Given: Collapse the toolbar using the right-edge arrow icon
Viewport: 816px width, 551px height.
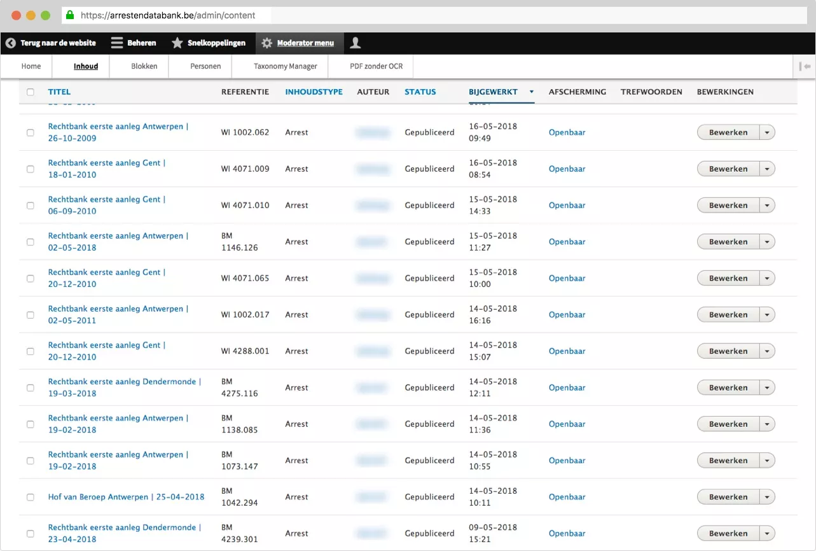Looking at the screenshot, I should tap(806, 66).
